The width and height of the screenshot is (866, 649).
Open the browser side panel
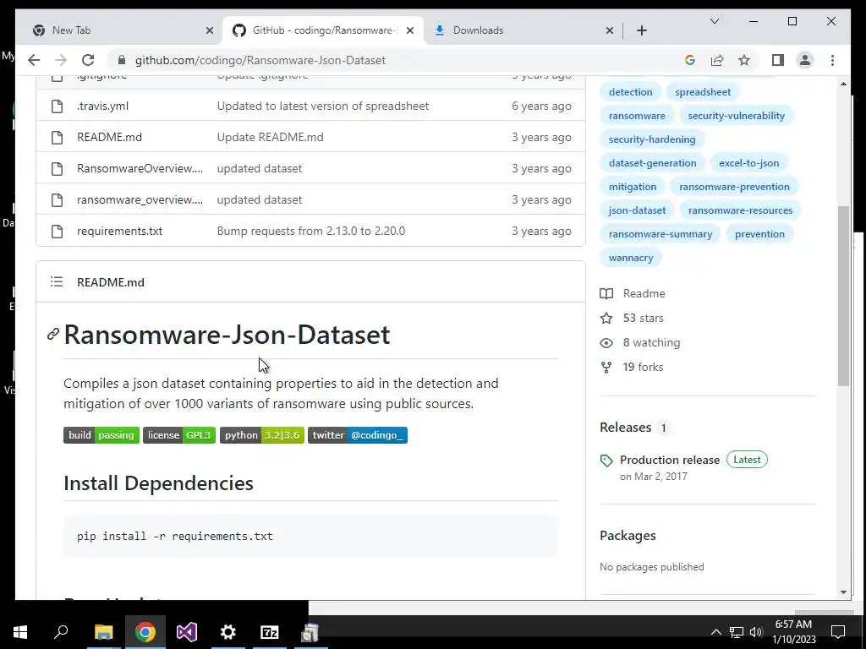coord(778,60)
